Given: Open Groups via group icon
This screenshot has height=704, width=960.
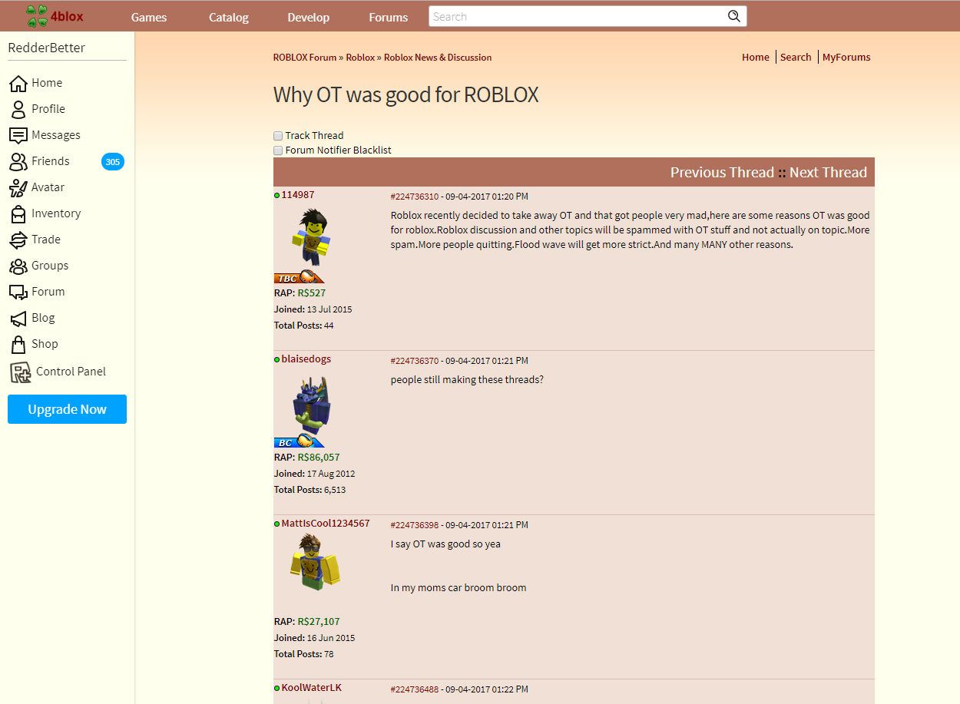Looking at the screenshot, I should click(x=18, y=266).
